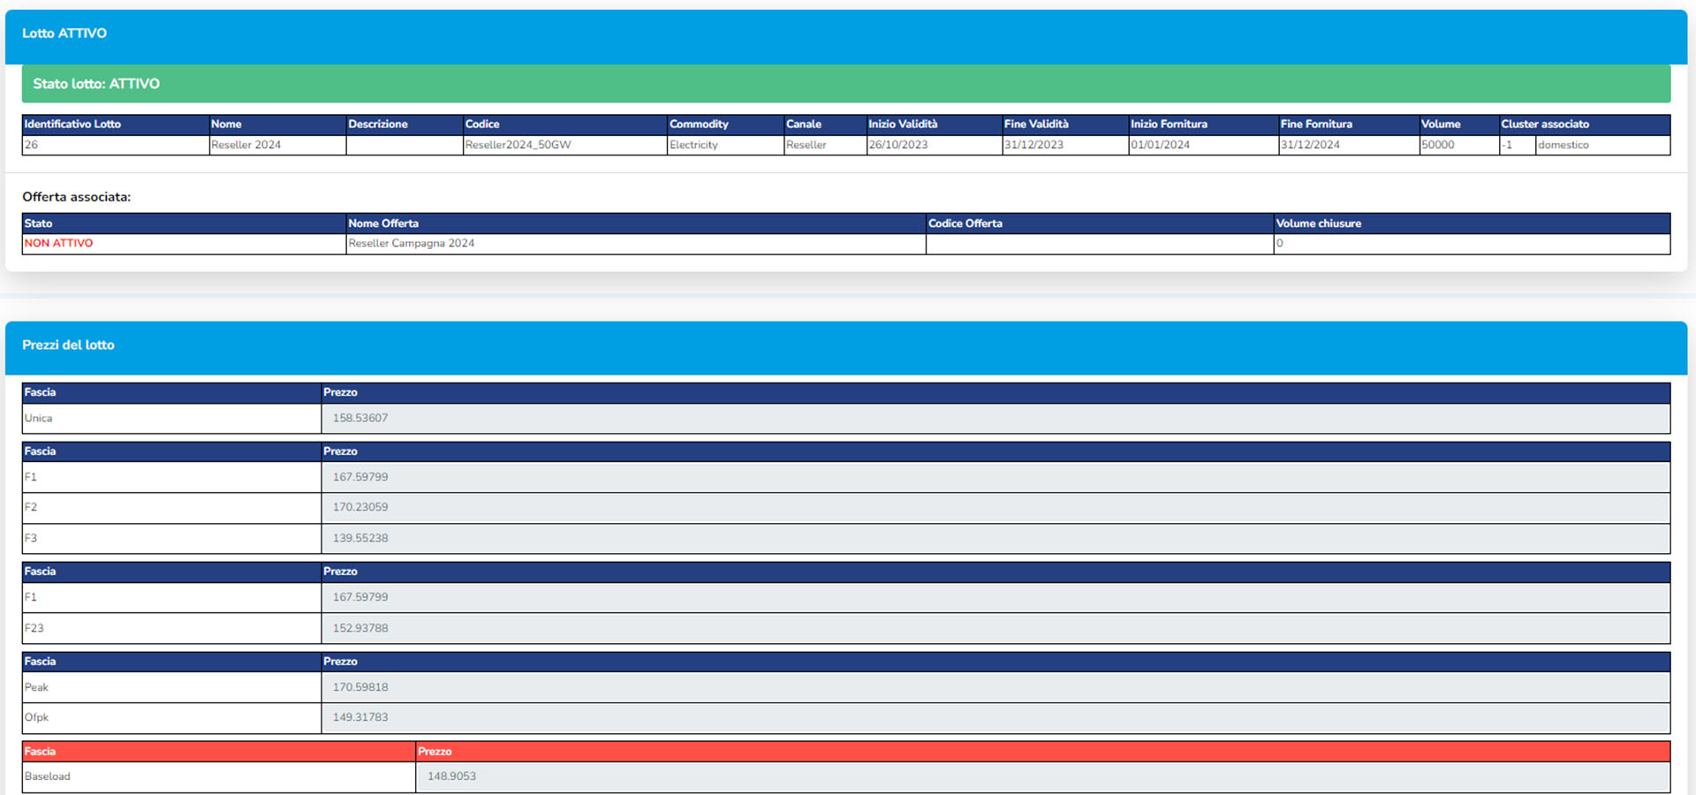Select the Reseller2024_50GW code cell
The width and height of the screenshot is (1696, 795).
[x=519, y=145]
